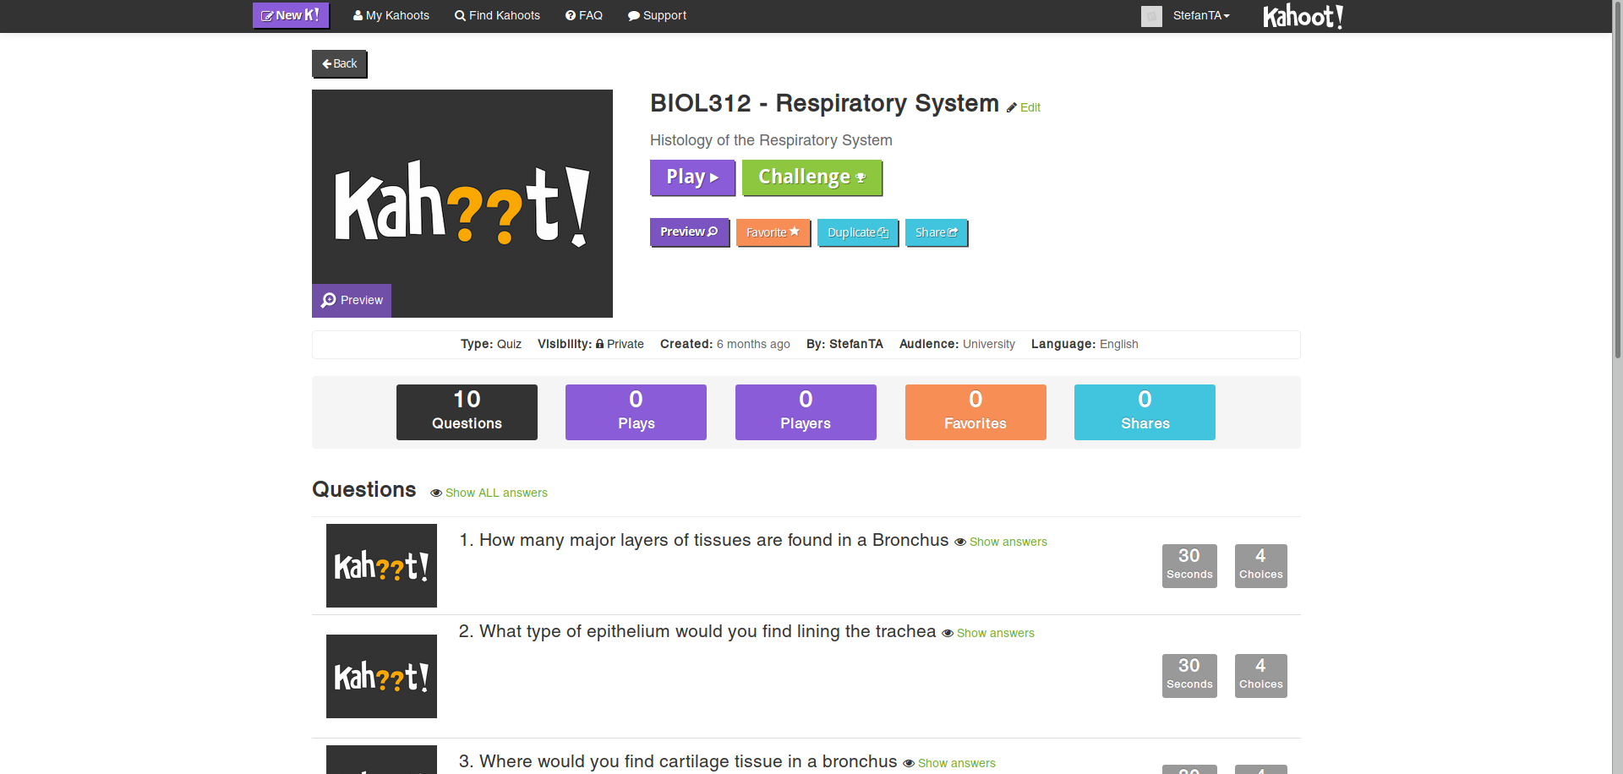Click the Preview overlay on cover image
This screenshot has width=1623, height=774.
(352, 301)
